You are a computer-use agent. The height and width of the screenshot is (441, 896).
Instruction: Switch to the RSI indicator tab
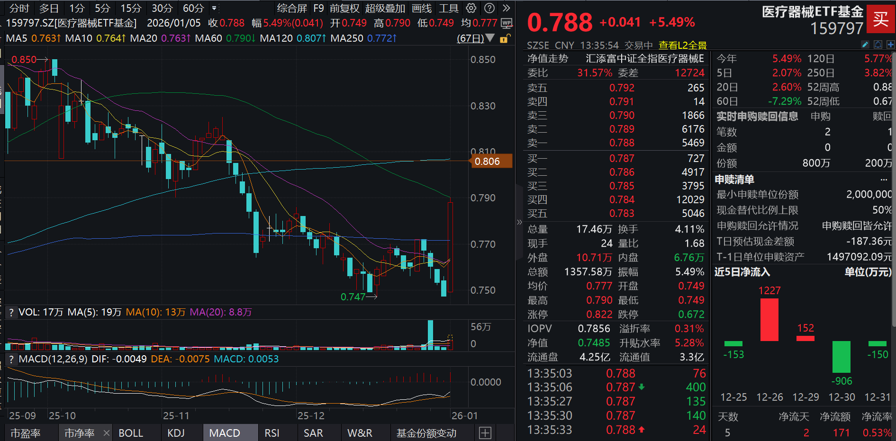(x=272, y=432)
